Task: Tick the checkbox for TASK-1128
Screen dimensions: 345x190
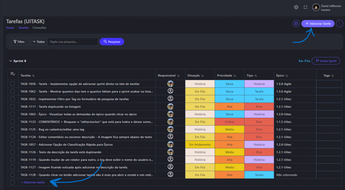Action: tap(12, 175)
